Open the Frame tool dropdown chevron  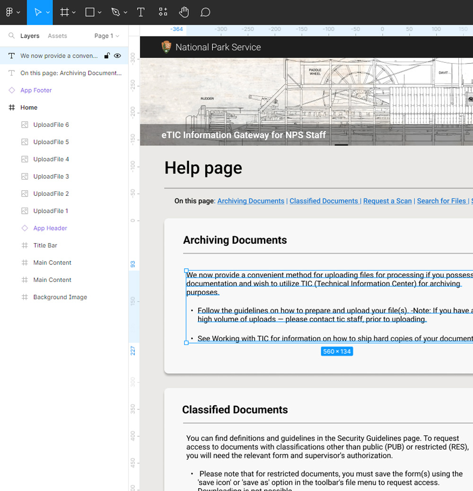click(x=74, y=12)
